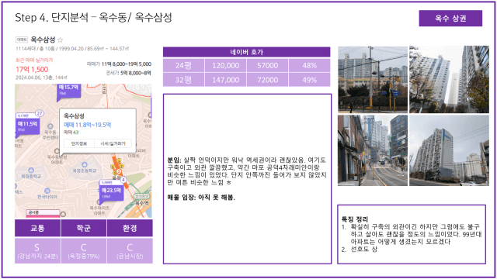Click the 매 23.5억 map price marker
This screenshot has width=497, height=279.
point(111,192)
